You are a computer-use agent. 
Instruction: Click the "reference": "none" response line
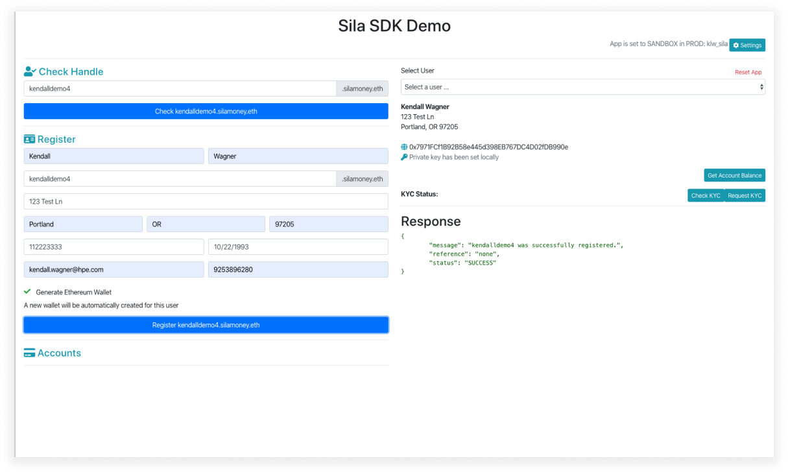click(464, 254)
